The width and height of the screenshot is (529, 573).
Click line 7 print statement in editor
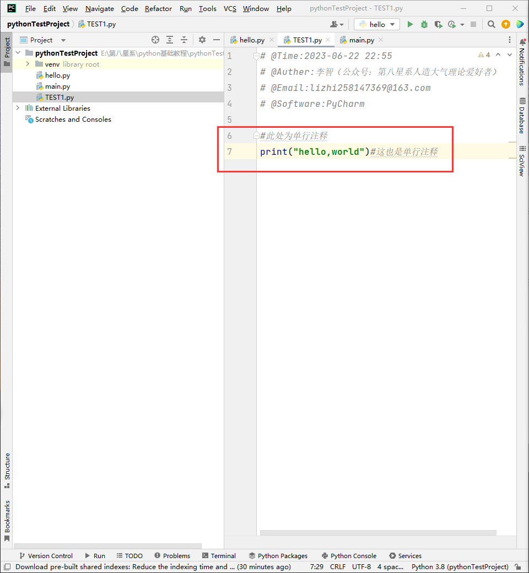coord(315,152)
